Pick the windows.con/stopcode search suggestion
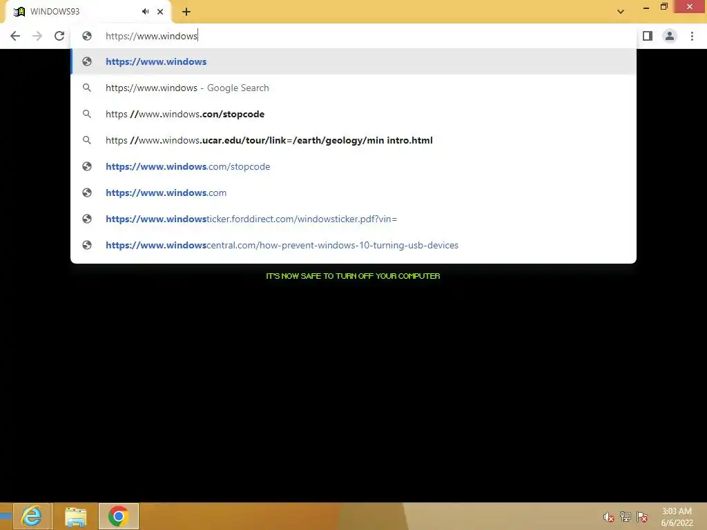This screenshot has height=530, width=707. point(353,114)
